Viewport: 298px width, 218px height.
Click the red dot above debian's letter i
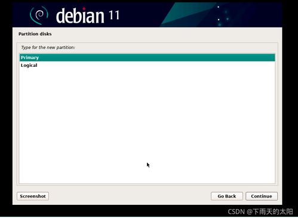[x=84, y=8]
